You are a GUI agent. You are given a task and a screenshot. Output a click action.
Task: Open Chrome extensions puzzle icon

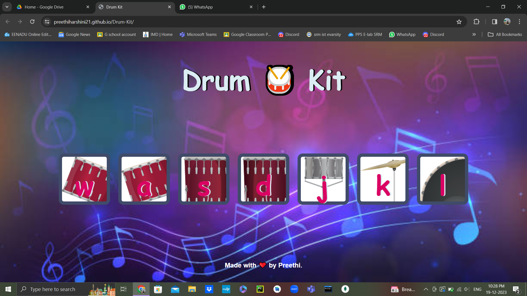pos(476,22)
